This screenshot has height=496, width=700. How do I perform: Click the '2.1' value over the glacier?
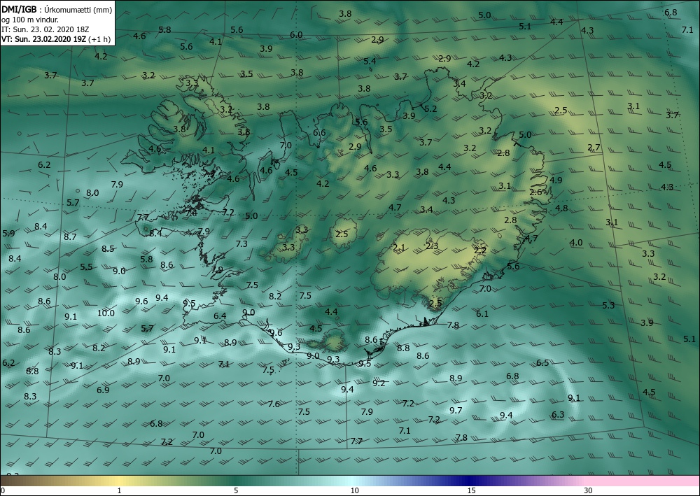(x=399, y=248)
